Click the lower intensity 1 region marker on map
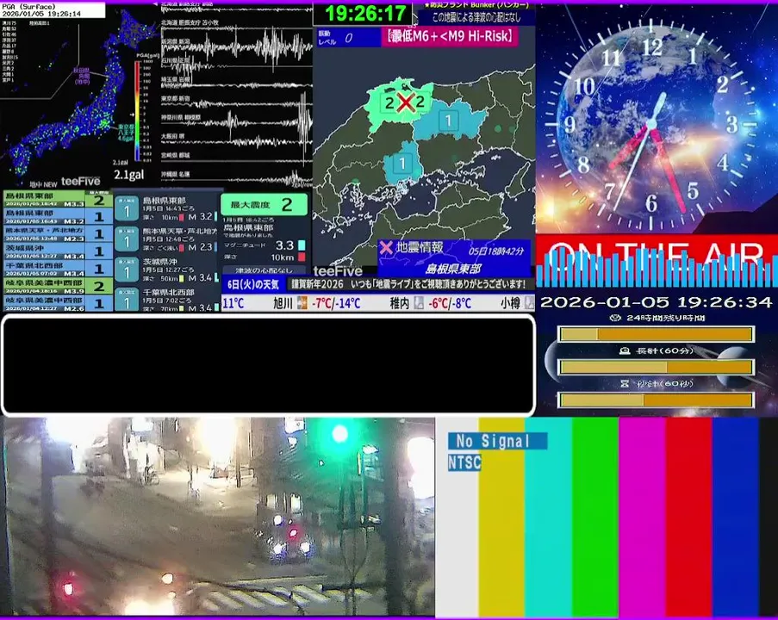The height and width of the screenshot is (620, 778). (402, 163)
